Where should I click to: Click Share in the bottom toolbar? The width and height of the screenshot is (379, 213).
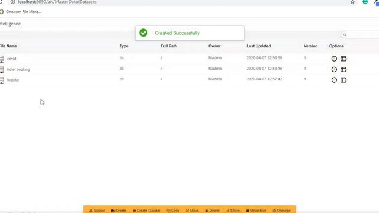[233, 211]
